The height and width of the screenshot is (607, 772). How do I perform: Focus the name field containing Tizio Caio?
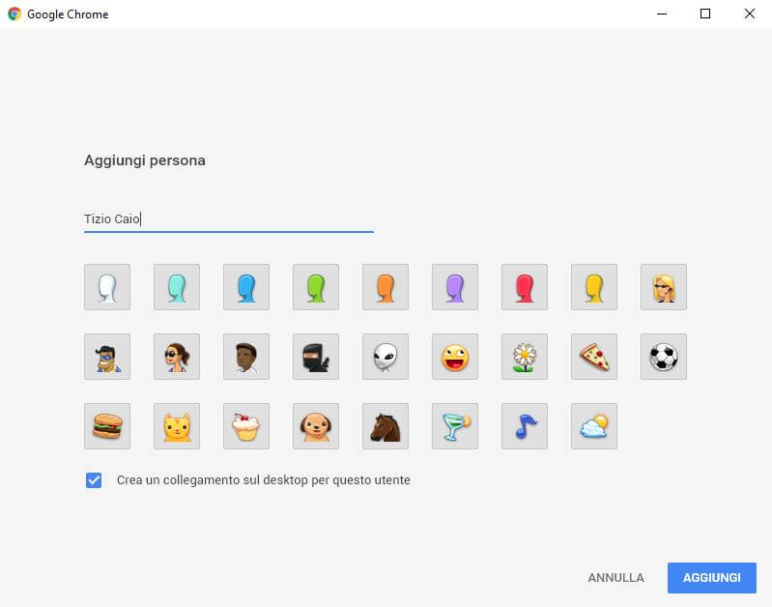[229, 219]
